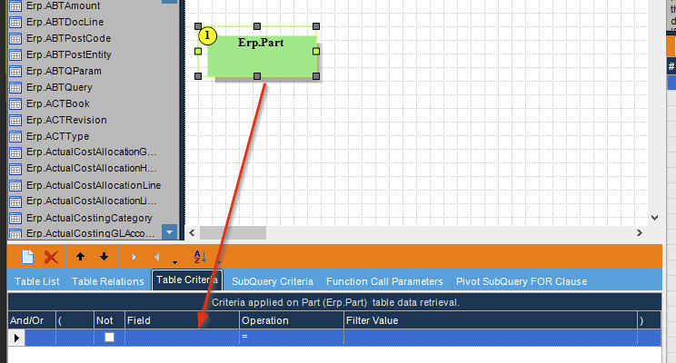Open the Function Call Parameters tab
676x363 pixels.
pos(384,281)
